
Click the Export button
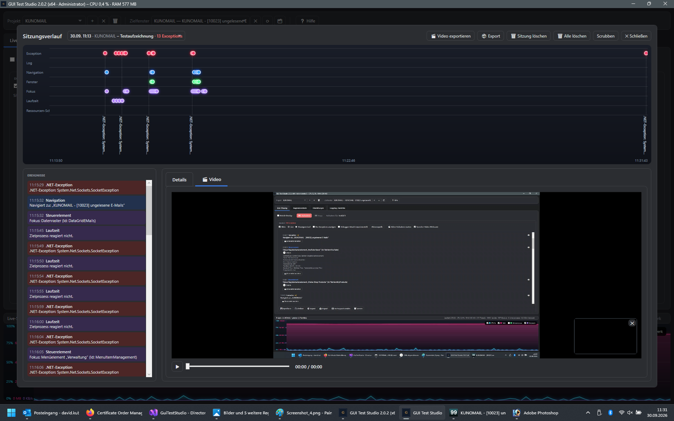pos(490,36)
